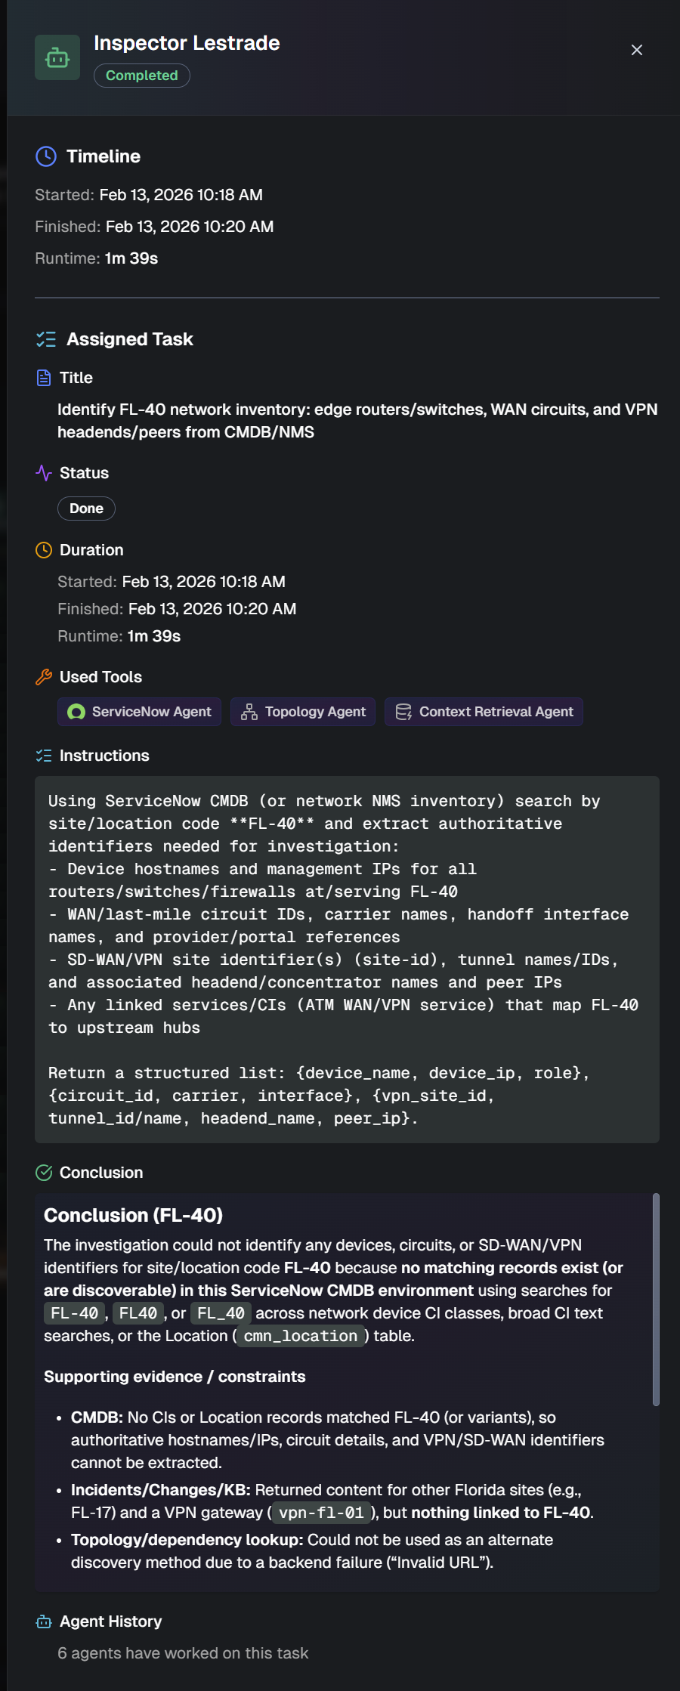Select the Topology Agent tool chip

[303, 712]
